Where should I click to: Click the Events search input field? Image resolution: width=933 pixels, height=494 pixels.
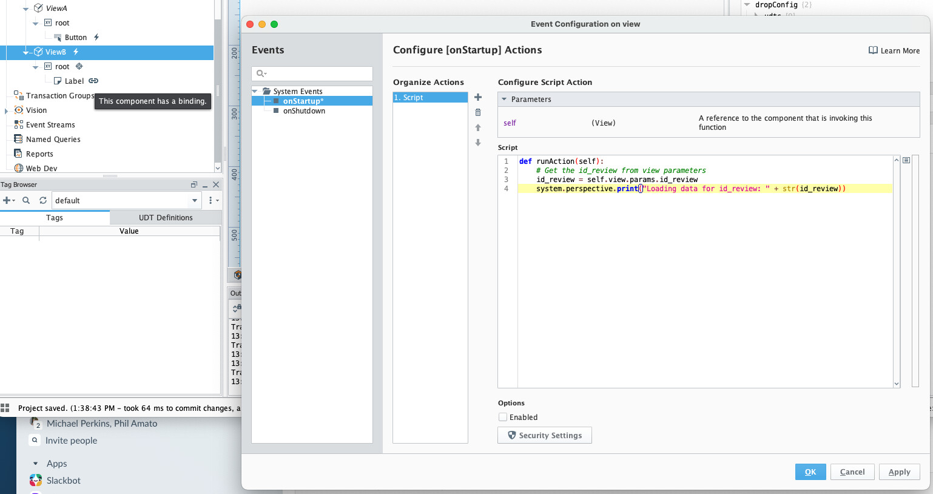317,73
